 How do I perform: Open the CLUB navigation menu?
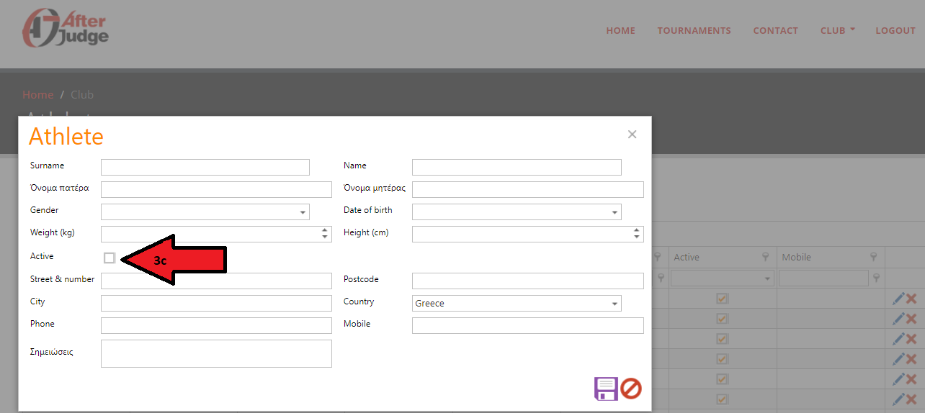tap(837, 30)
